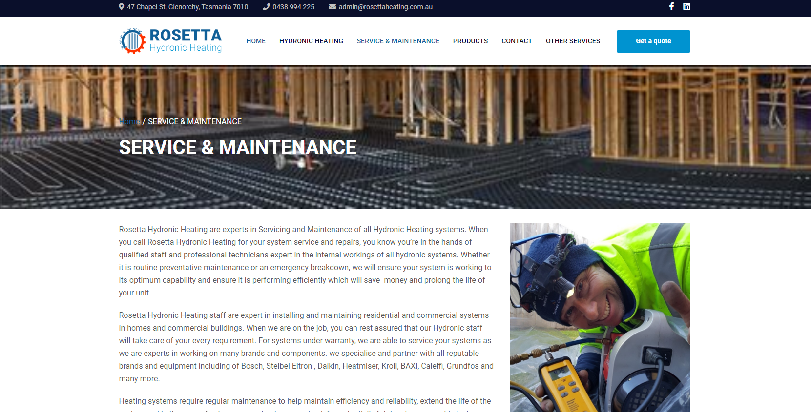The height and width of the screenshot is (413, 811).
Task: Open the Products menu item
Action: 470,41
